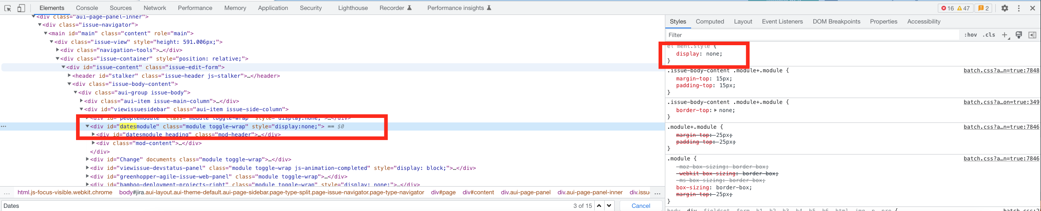Open the Event Listeners tab
The height and width of the screenshot is (211, 1041).
782,22
